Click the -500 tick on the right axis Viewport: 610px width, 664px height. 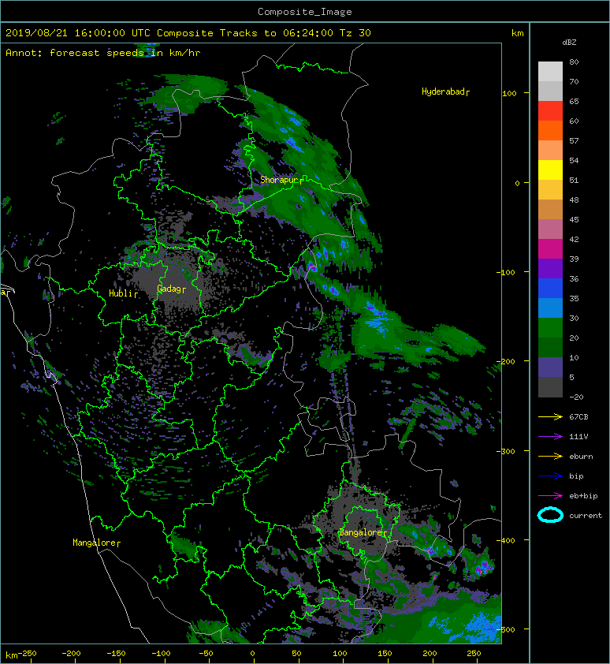[506, 630]
